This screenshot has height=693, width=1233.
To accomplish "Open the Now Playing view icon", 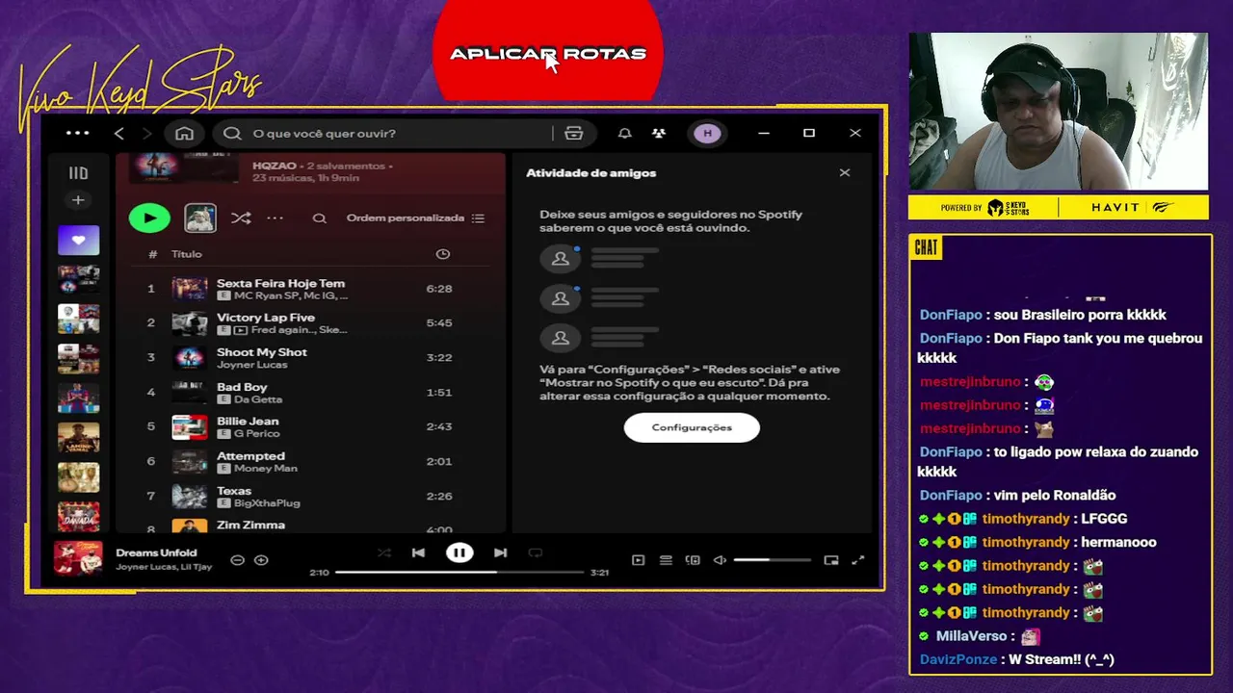I will point(638,560).
